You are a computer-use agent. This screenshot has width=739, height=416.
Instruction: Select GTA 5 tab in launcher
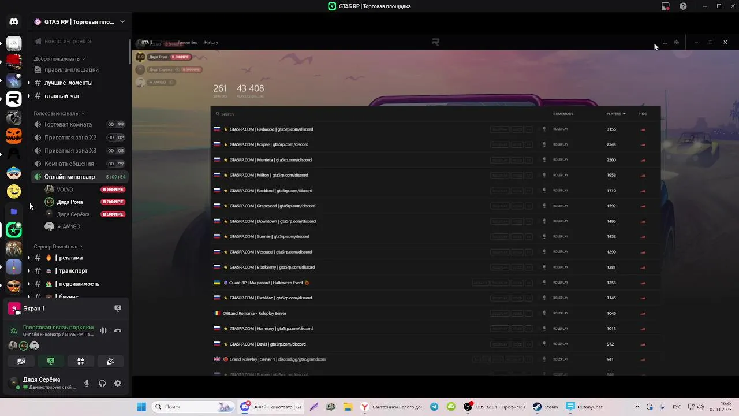[x=147, y=42]
